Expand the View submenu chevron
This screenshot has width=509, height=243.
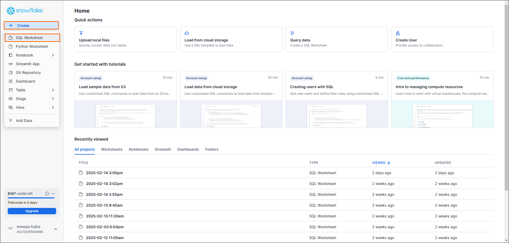(x=53, y=107)
